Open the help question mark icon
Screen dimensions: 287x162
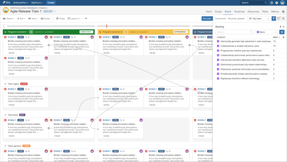pyautogui.click(x=271, y=3)
